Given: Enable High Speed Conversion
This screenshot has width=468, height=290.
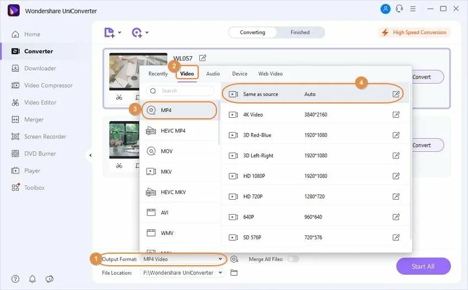Looking at the screenshot, I should coord(414,32).
